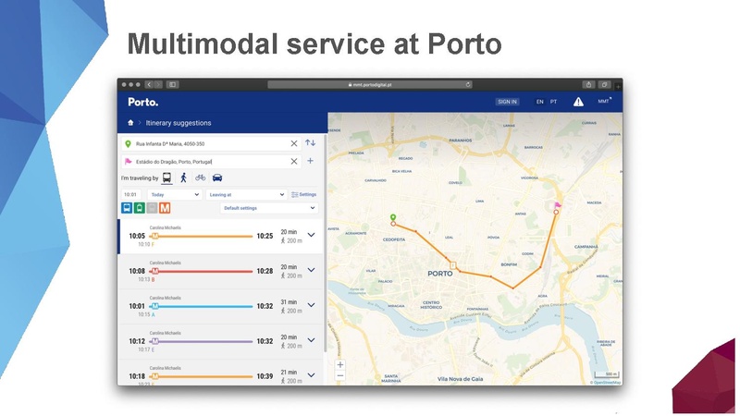Expand the 10:01 to 10:32 itinerary
This screenshot has height=416, width=740.
coord(311,305)
